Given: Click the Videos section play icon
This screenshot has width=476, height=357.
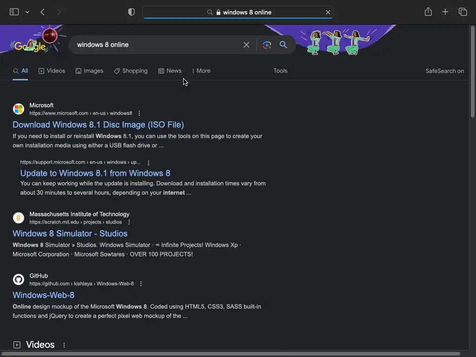Looking at the screenshot, I should point(17,345).
